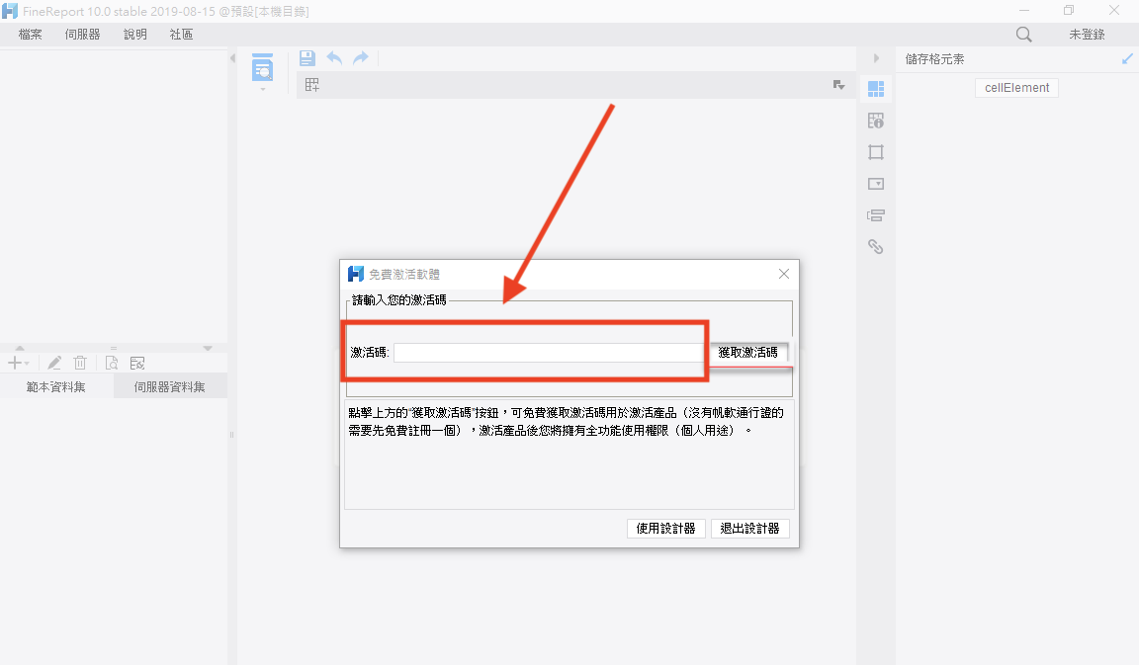Select the widget settings panel icon
This screenshot has width=1139, height=665.
click(x=876, y=184)
